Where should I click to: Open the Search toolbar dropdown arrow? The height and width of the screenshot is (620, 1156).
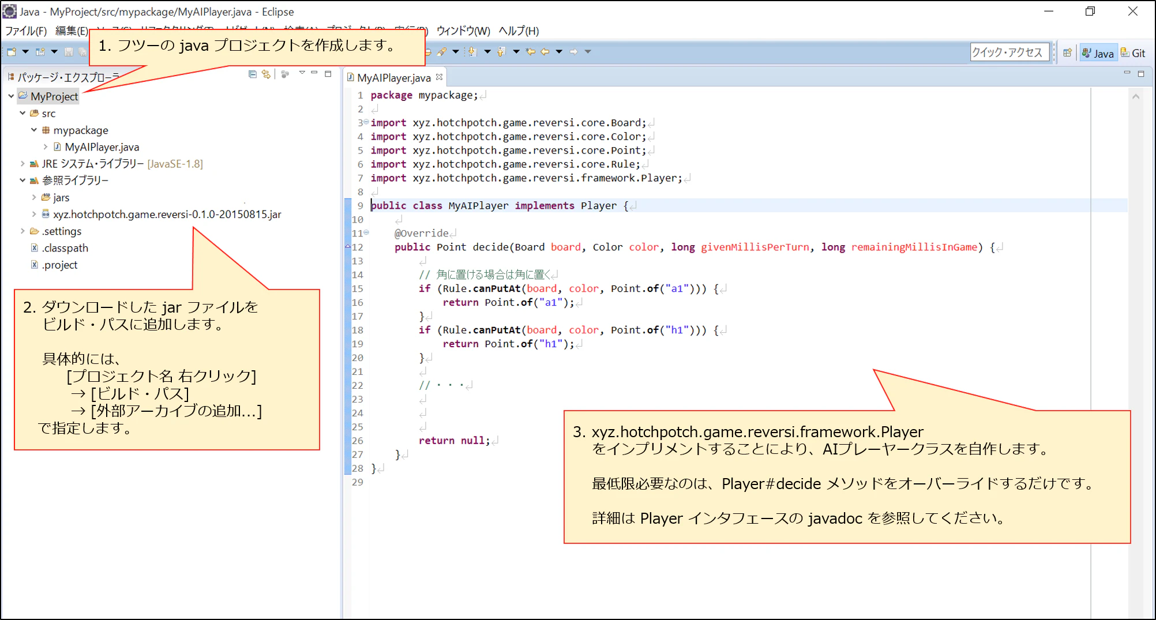point(456,52)
